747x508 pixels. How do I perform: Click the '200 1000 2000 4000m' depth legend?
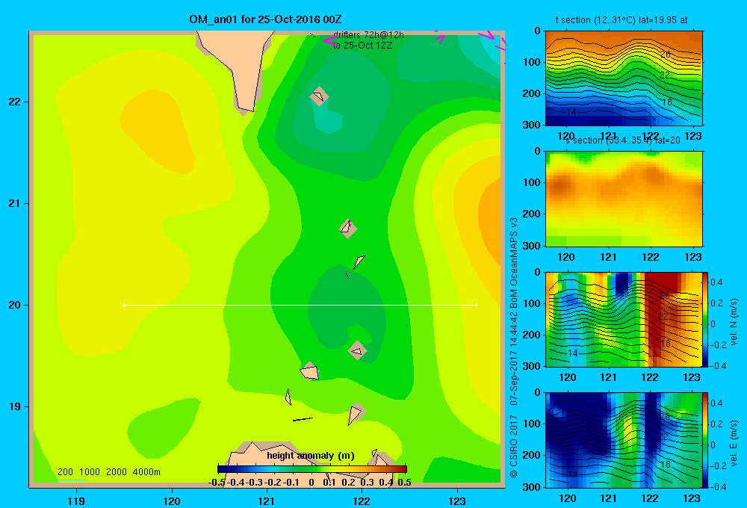[x=108, y=472]
